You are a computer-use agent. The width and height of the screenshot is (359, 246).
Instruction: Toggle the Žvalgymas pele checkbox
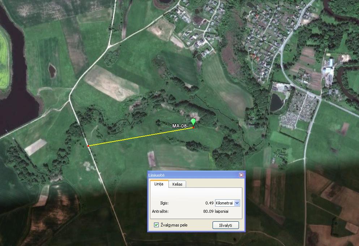pos(157,225)
